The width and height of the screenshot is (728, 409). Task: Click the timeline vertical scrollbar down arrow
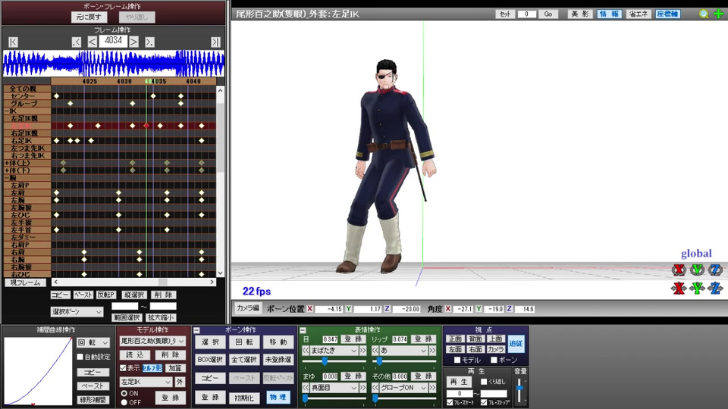point(220,273)
